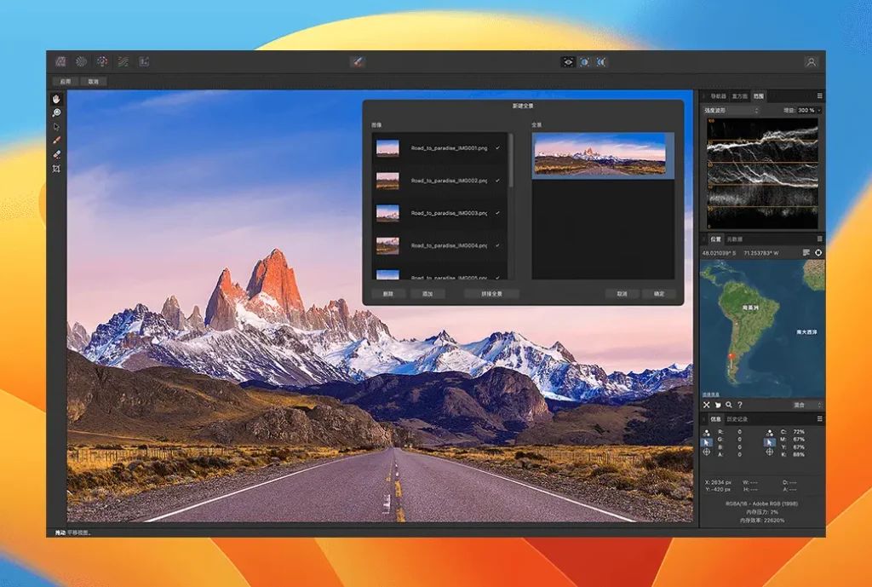Click the 取消 button in the context toolbar
The image size is (872, 587).
coord(94,82)
